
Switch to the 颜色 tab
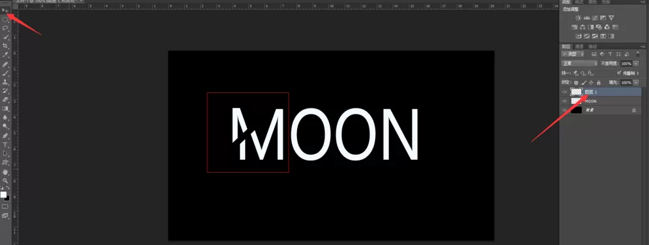point(593,3)
